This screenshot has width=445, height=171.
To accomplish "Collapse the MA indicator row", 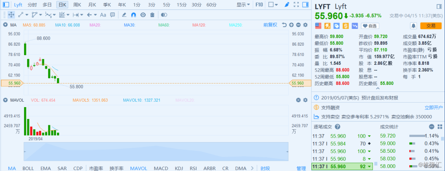I will [5, 25].
